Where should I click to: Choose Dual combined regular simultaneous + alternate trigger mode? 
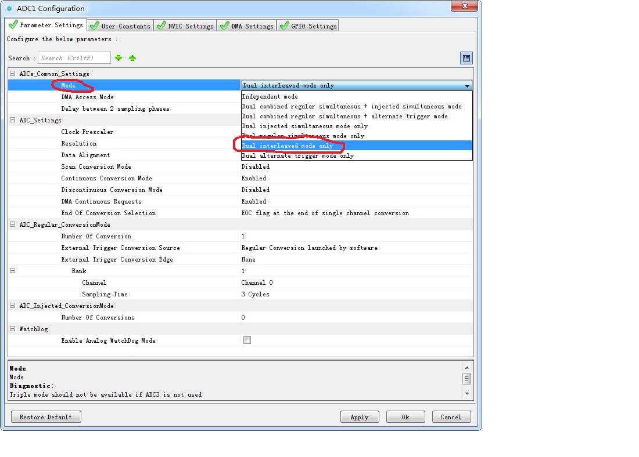(357, 116)
